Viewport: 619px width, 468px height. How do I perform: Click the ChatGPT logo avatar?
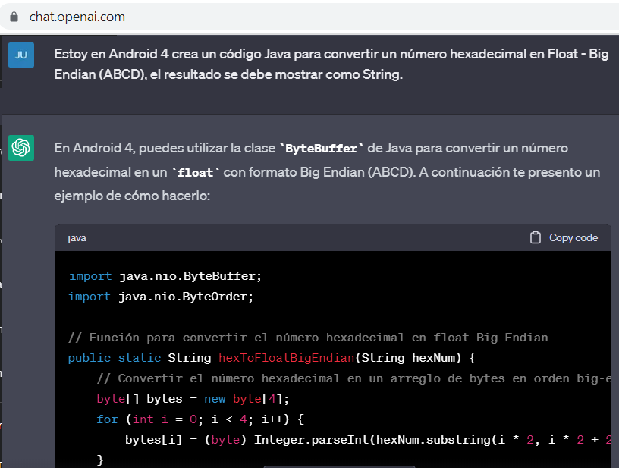pos(21,148)
